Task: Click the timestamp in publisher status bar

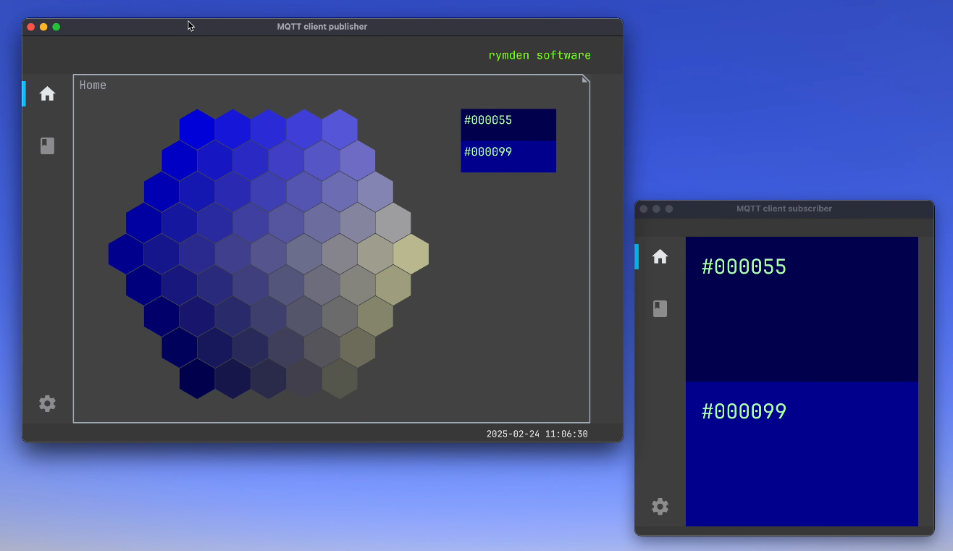Action: pos(537,434)
